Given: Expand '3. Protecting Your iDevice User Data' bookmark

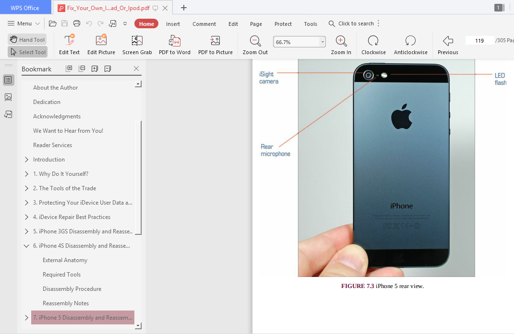Looking at the screenshot, I should coord(26,203).
